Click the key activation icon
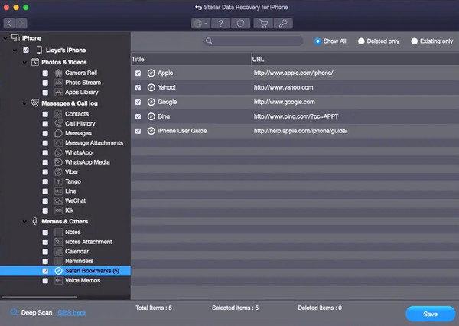Screen dimensions: 459x326 [x=283, y=24]
